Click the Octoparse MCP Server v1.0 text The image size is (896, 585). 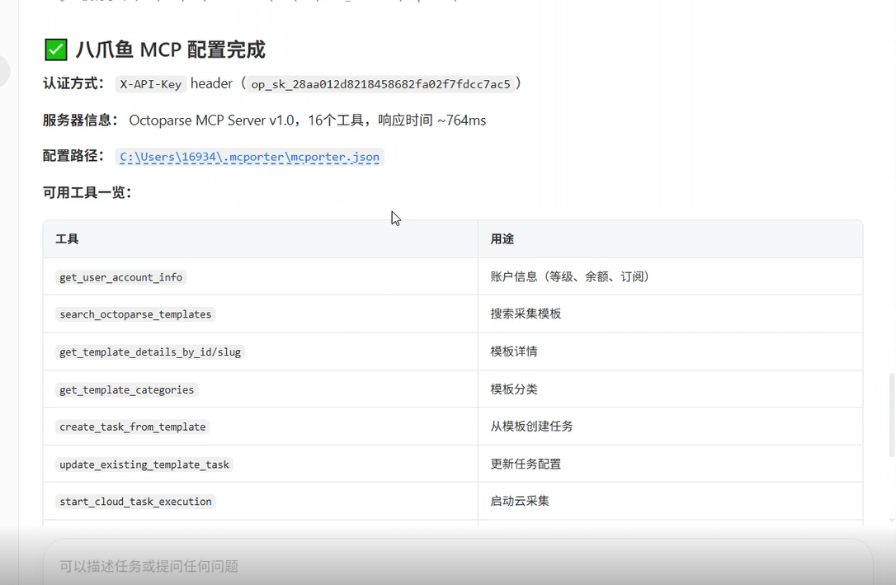point(211,120)
